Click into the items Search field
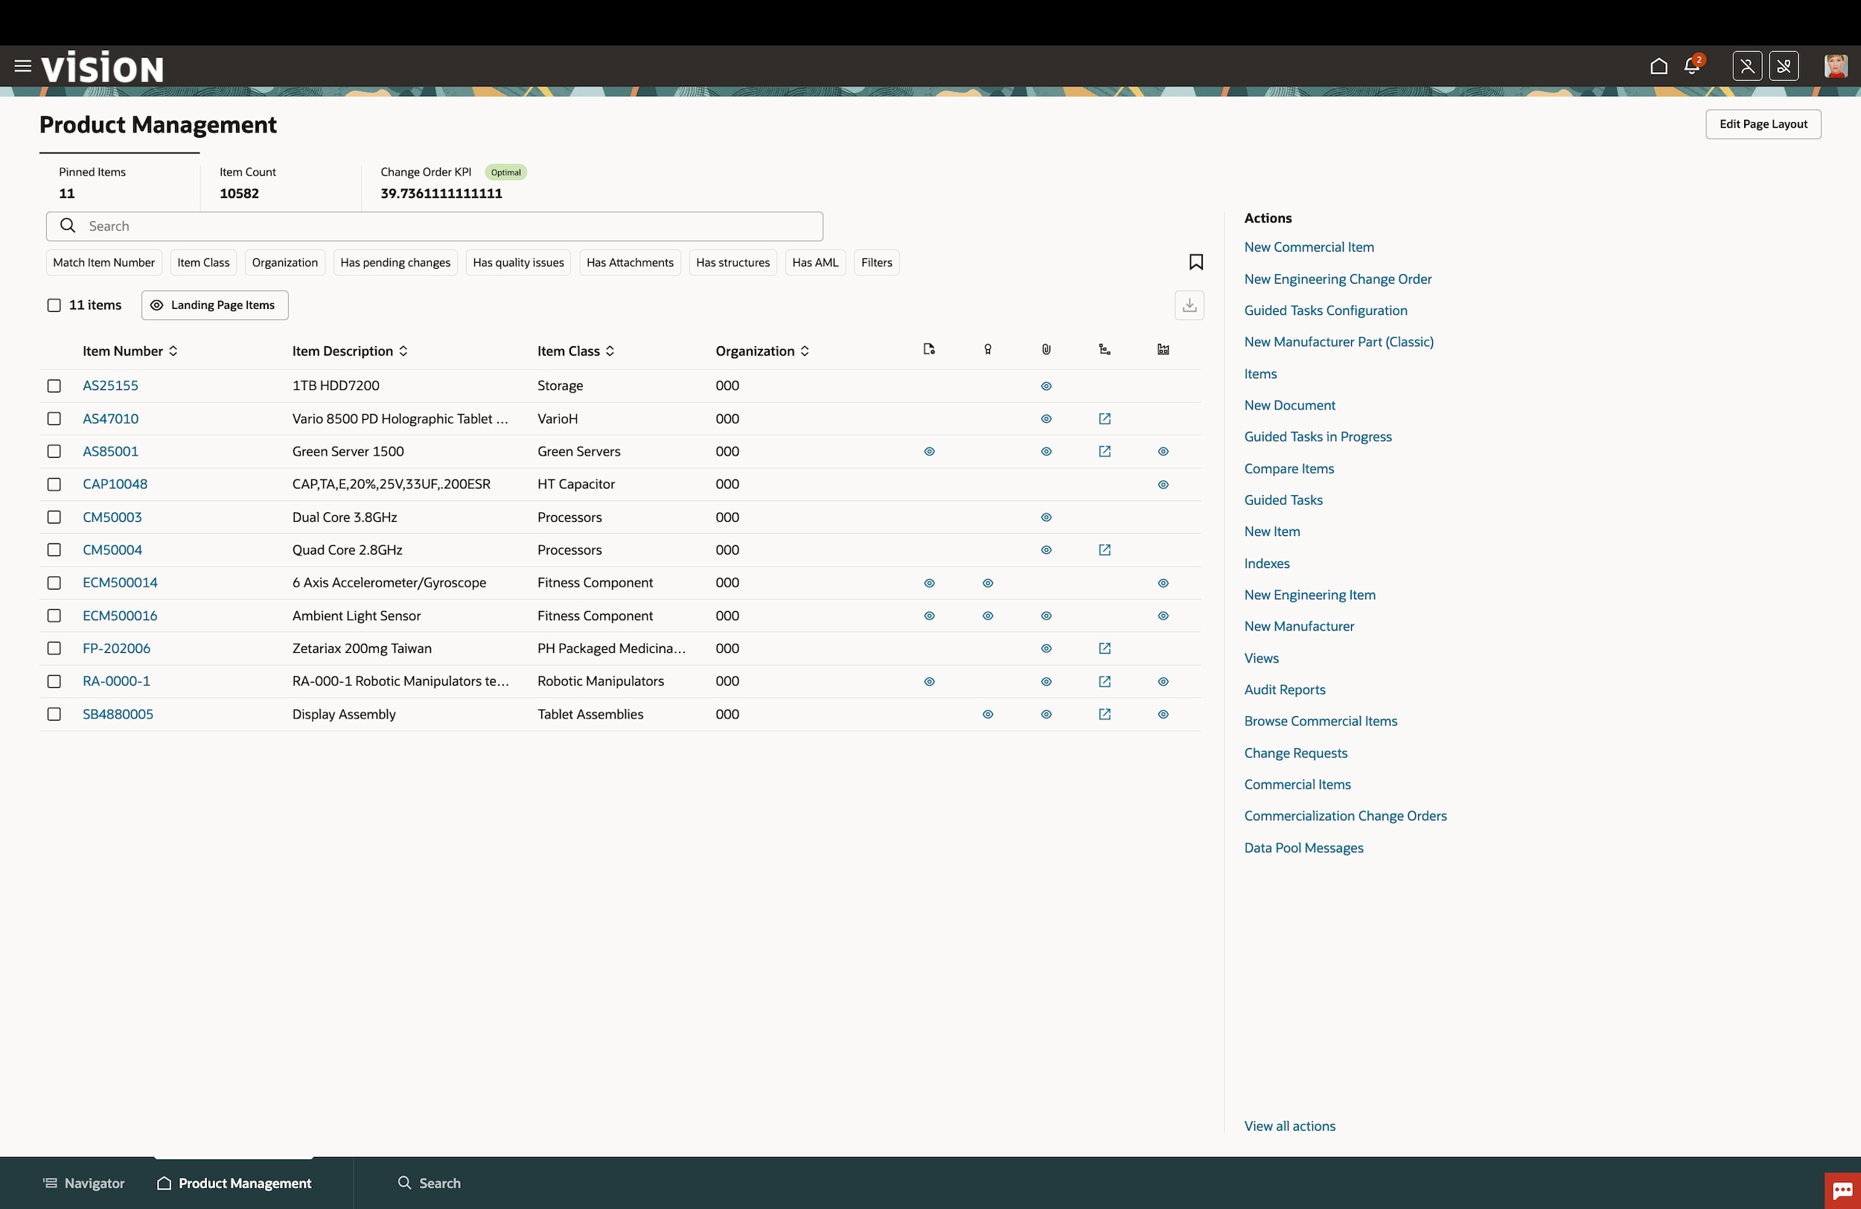The width and height of the screenshot is (1861, 1209). (x=435, y=227)
